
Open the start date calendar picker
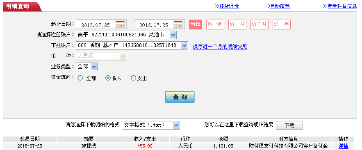point(120,25)
